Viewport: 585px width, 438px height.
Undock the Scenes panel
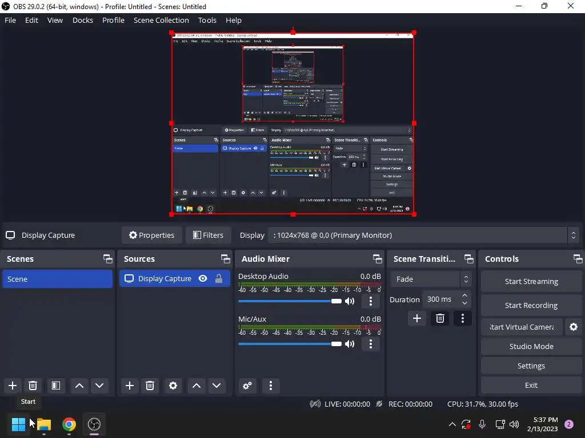point(108,259)
